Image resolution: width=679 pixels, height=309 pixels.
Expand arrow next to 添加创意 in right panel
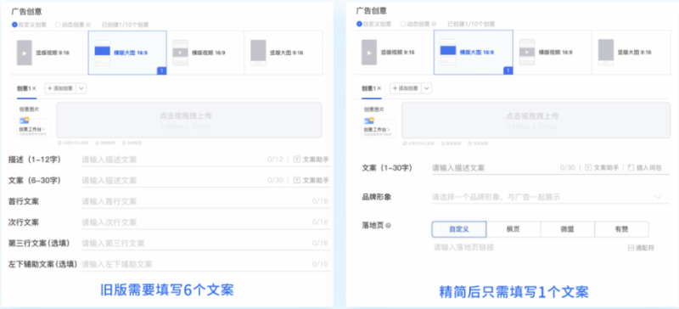427,88
